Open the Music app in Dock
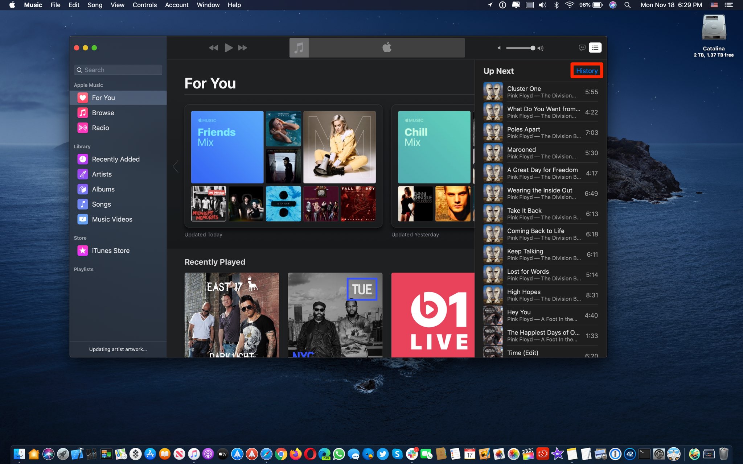 pos(194,454)
